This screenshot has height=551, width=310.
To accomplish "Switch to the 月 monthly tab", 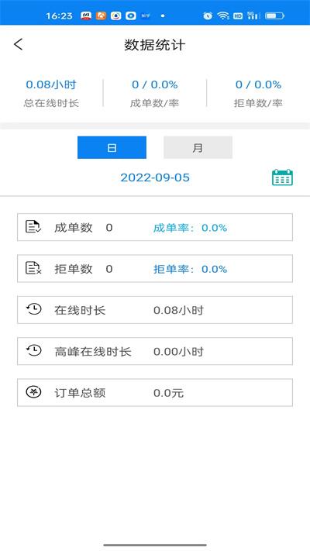I will pos(198,147).
